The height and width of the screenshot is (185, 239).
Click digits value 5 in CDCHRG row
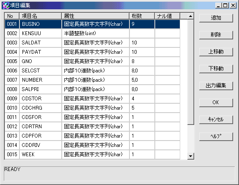pyautogui.click(x=142, y=108)
